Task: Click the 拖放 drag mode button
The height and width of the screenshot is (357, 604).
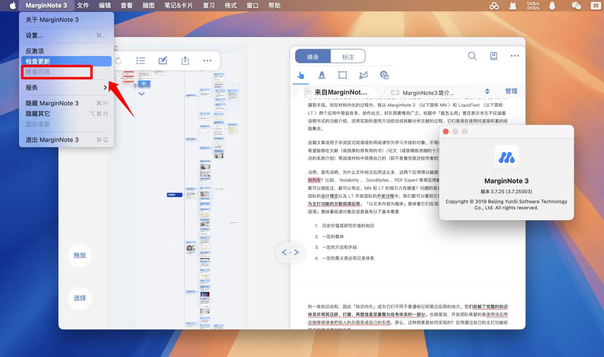Action: (x=80, y=255)
